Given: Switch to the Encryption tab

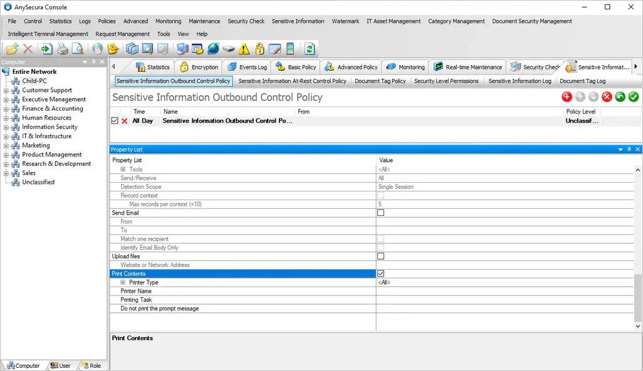Looking at the screenshot, I should (x=199, y=67).
